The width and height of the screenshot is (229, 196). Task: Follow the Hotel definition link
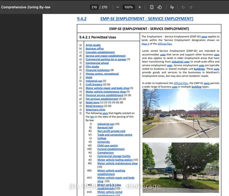point(89,77)
